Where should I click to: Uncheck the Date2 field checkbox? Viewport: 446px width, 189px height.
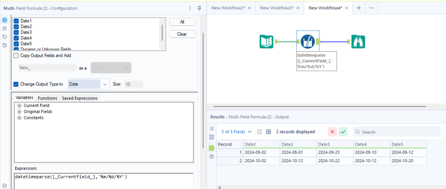[x=16, y=27]
